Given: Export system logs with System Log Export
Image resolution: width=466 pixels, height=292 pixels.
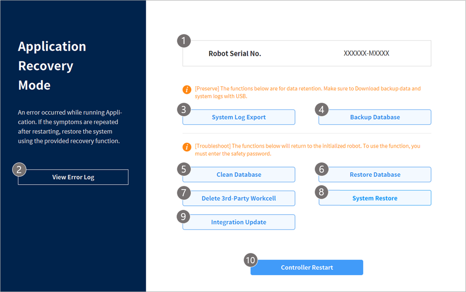Looking at the screenshot, I should tap(239, 117).
